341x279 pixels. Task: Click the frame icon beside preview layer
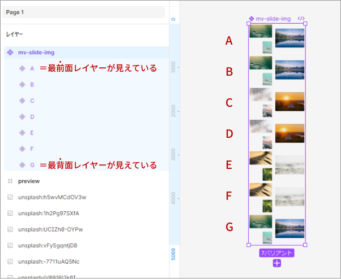tap(10, 181)
